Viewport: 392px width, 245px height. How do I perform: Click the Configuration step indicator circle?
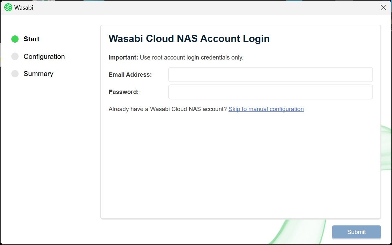coord(15,56)
